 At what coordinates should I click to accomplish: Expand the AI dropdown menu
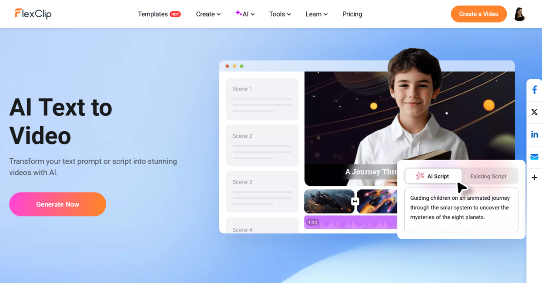click(x=245, y=14)
